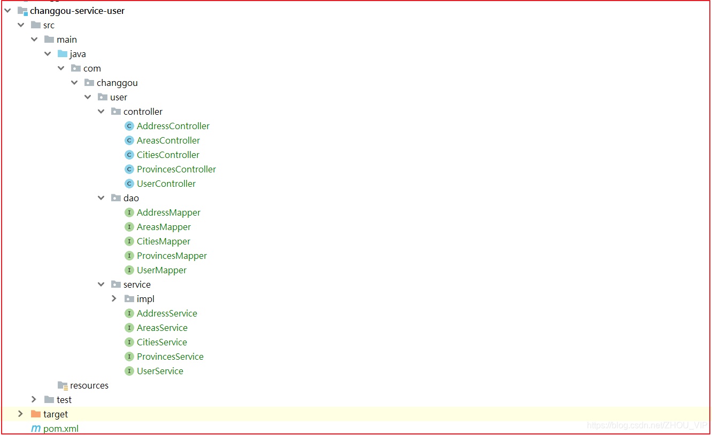Click the orange target folder icon
The height and width of the screenshot is (435, 712).
[x=36, y=414]
